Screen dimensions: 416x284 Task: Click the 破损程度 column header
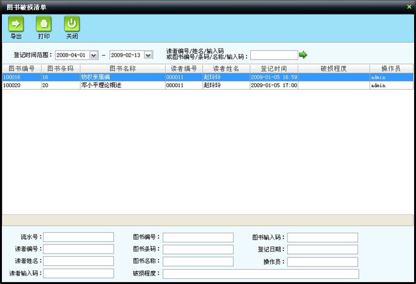tap(333, 68)
